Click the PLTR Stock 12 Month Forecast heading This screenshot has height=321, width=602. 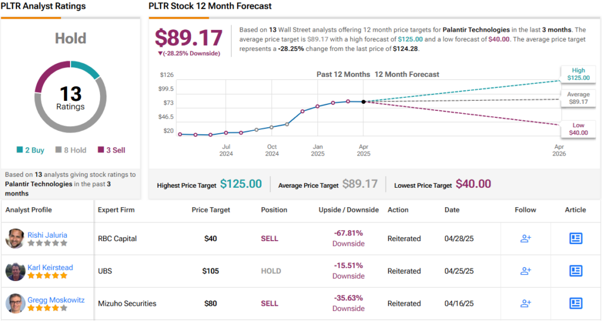tap(210, 6)
